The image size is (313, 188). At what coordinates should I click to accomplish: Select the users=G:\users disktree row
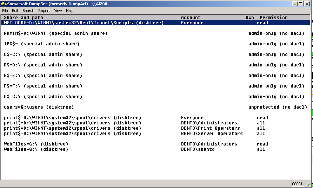pyautogui.click(x=155, y=107)
